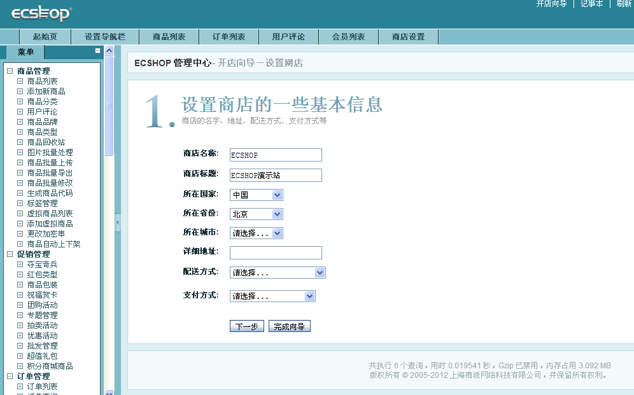Switch to the 商店设置 navigation tab

(408, 37)
